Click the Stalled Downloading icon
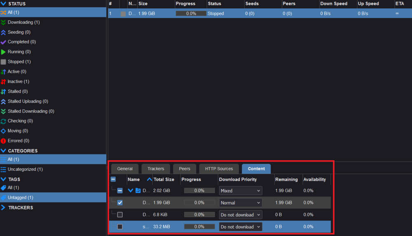The image size is (412, 236). point(3,111)
